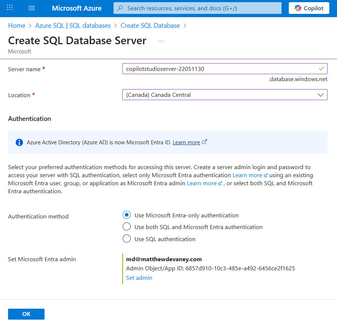Open the hamburger portal menu
The image size is (337, 324).
[x=31, y=8]
